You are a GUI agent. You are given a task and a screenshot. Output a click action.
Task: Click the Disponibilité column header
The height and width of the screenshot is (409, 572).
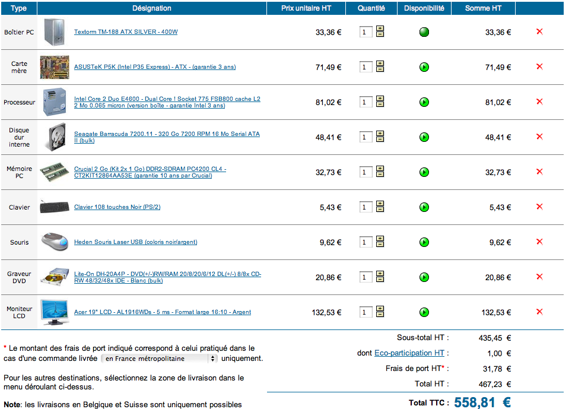[x=424, y=8]
